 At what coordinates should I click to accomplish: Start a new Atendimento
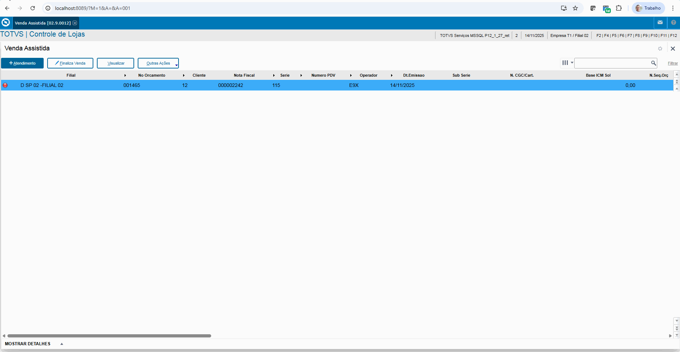pyautogui.click(x=22, y=63)
